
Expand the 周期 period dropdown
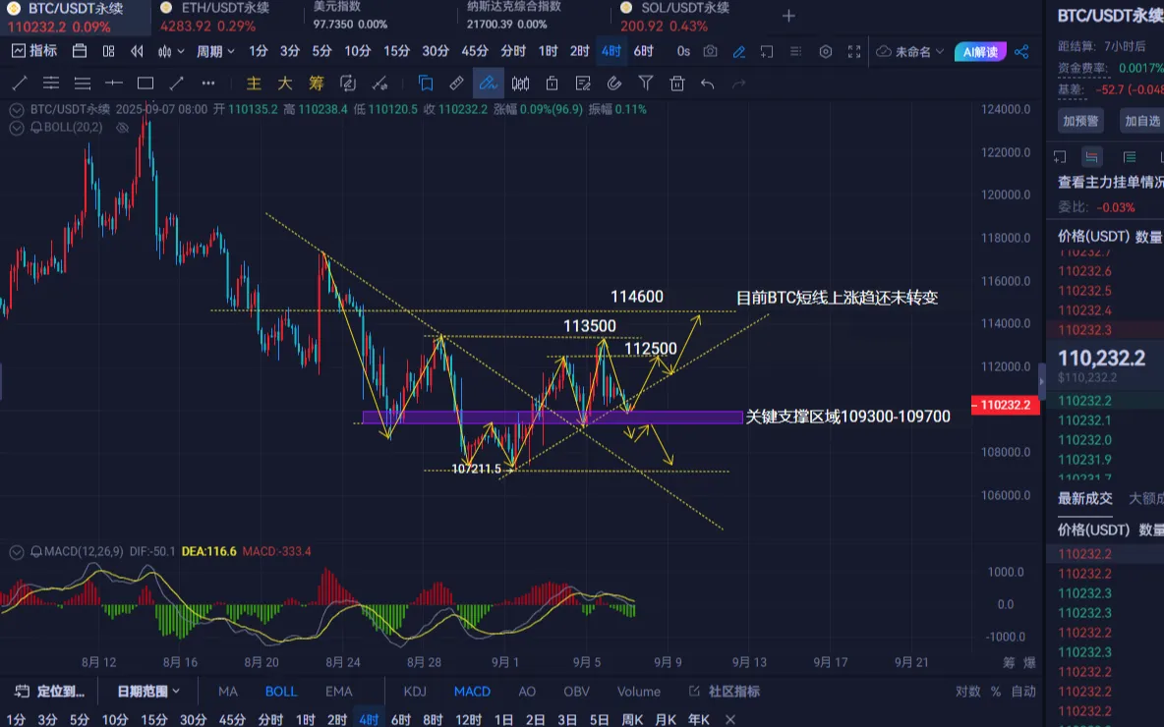click(215, 51)
